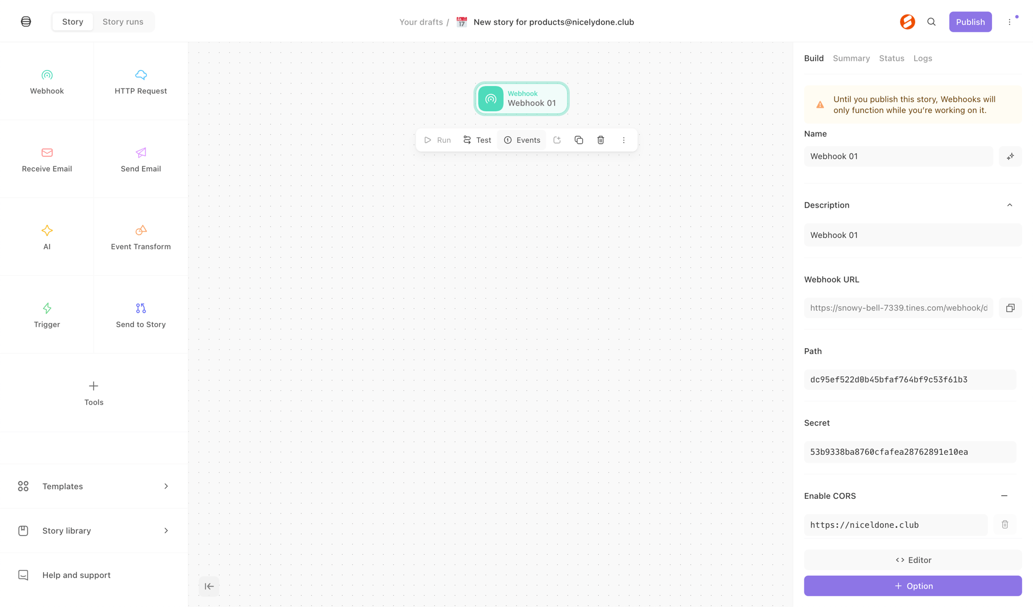Add an HTTP Request action
Image resolution: width=1033 pixels, height=607 pixels.
click(140, 82)
